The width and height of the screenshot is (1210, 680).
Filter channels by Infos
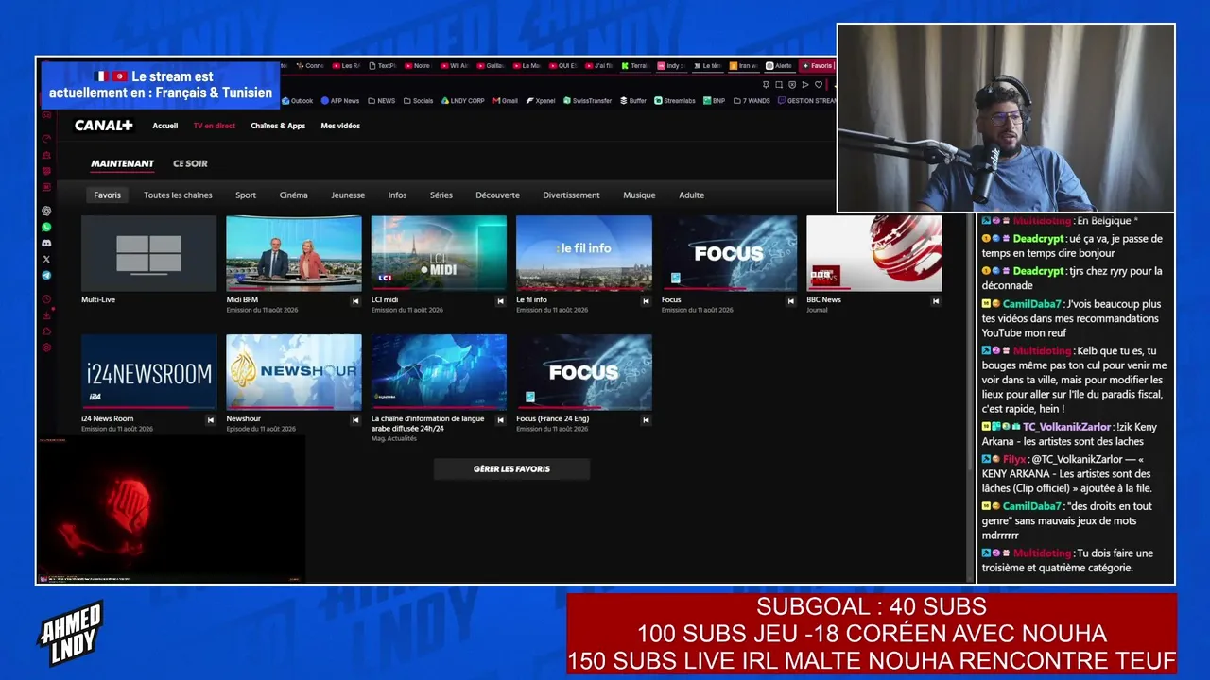tap(397, 195)
